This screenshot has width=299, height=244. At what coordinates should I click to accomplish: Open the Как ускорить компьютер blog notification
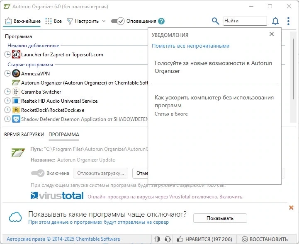point(214,106)
